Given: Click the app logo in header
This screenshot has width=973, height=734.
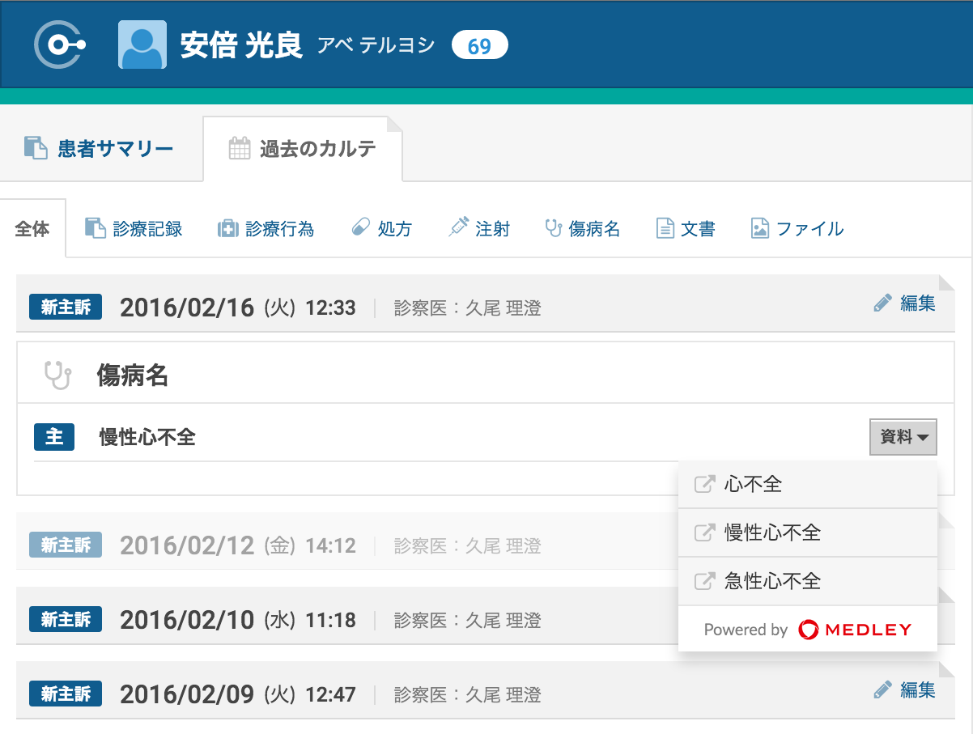Looking at the screenshot, I should coord(59,45).
